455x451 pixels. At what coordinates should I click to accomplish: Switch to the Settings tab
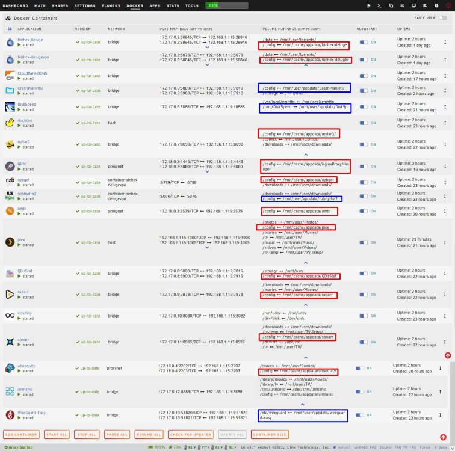85,5
